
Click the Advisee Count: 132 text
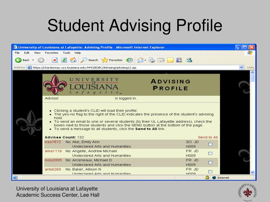[x=64, y=137]
